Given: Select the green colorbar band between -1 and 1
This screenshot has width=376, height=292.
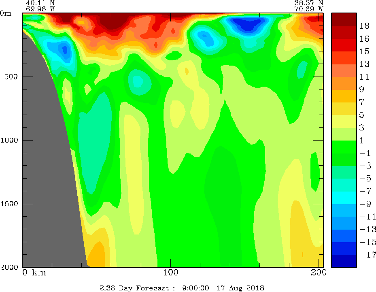Looking at the screenshot, I should [x=344, y=147].
